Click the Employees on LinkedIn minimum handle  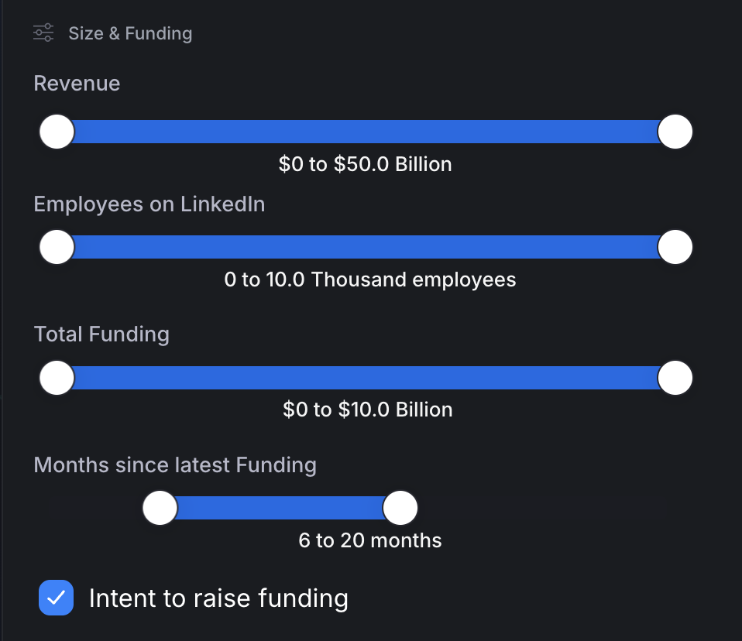[x=57, y=247]
